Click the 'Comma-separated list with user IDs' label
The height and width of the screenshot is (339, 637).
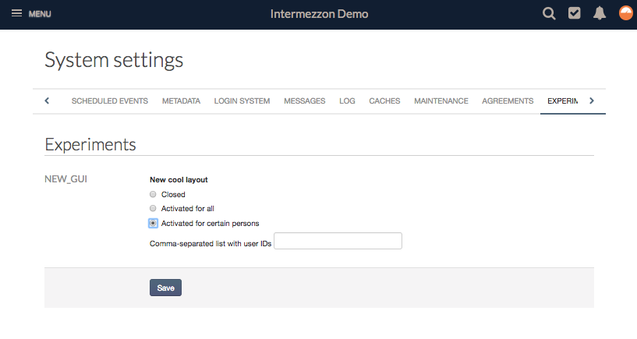click(211, 244)
